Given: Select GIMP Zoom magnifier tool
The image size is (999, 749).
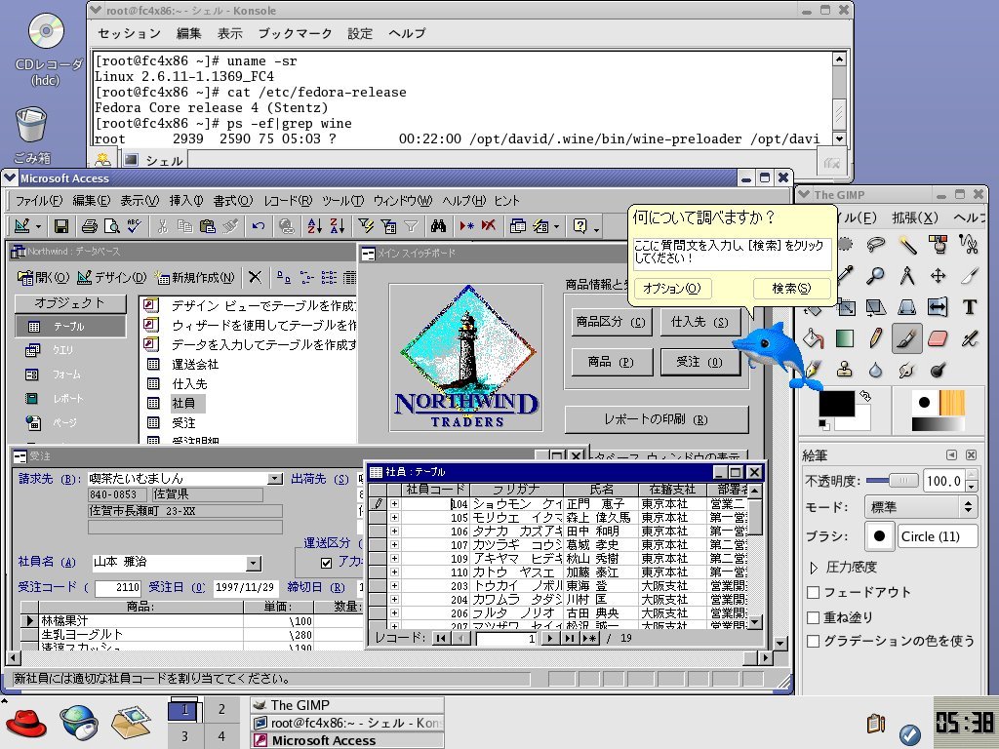Looking at the screenshot, I should [875, 275].
